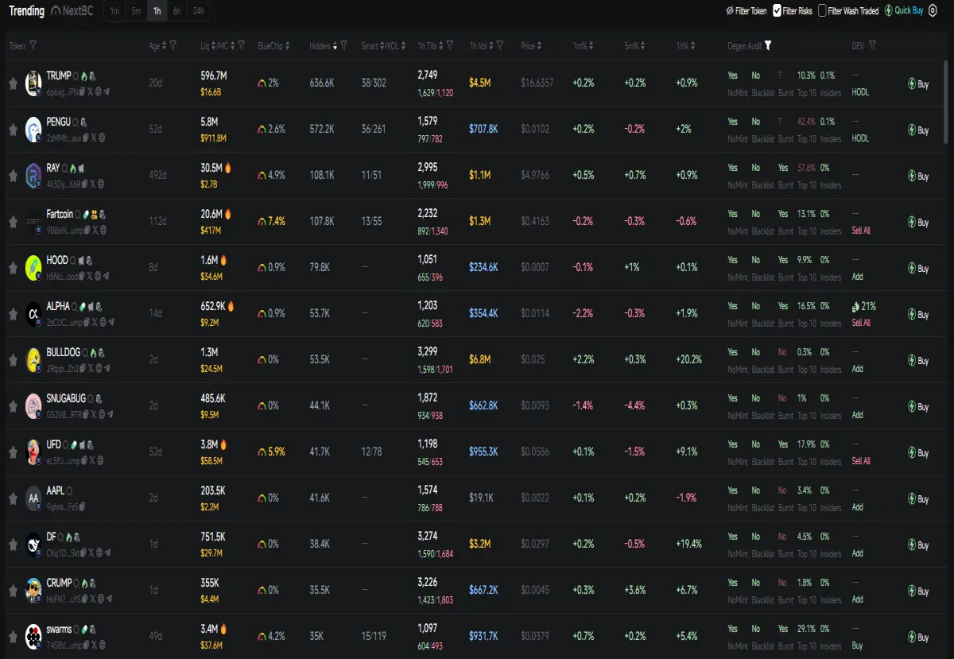Copy the PENGU contract address
Viewport: 954px width, 659px height.
pos(85,138)
